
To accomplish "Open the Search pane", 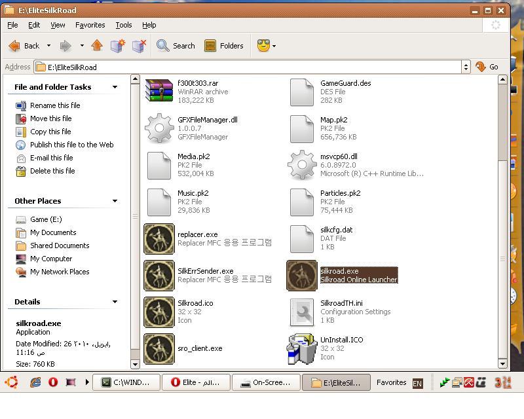I will (176, 46).
